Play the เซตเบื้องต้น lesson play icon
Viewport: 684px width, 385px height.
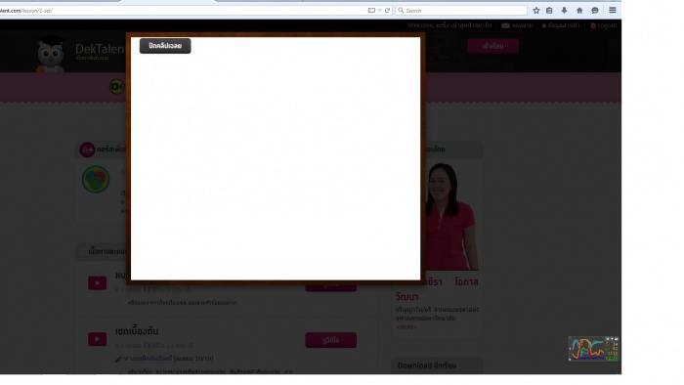[98, 339]
